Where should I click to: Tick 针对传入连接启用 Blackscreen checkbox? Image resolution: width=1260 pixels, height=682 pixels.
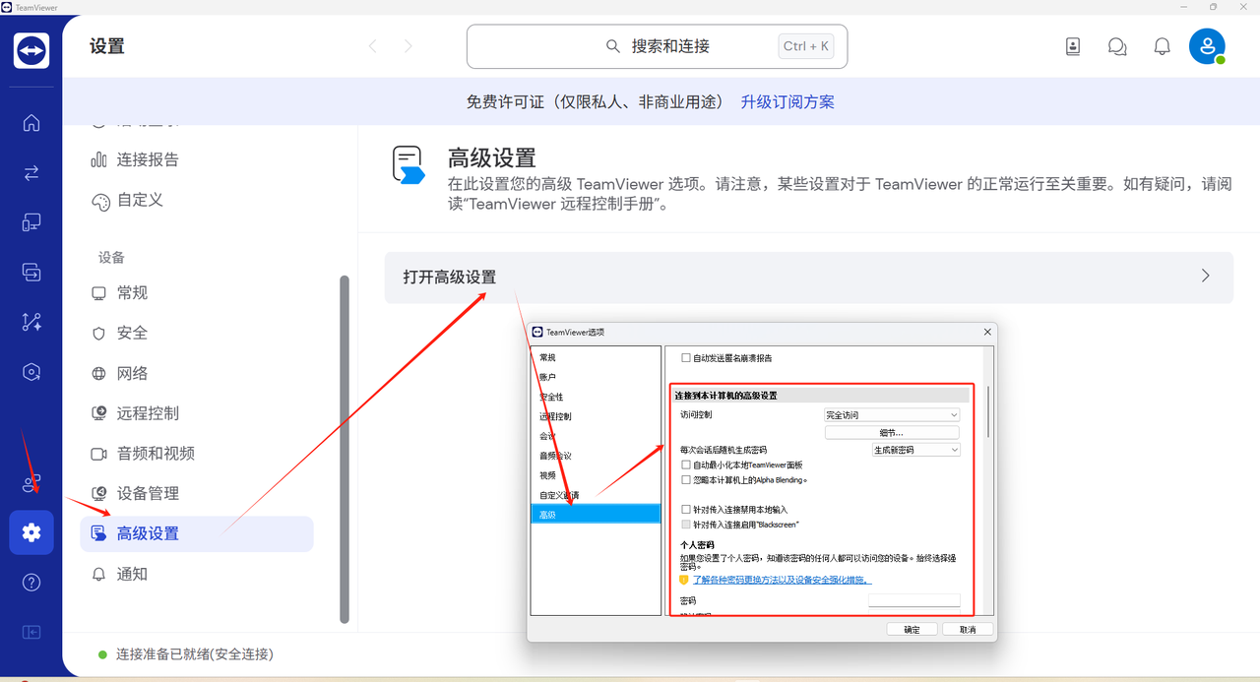pos(686,525)
